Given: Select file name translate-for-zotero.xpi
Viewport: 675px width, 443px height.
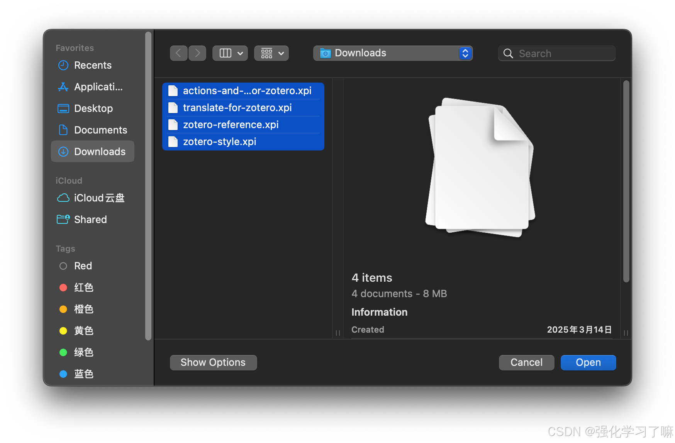Looking at the screenshot, I should point(237,108).
